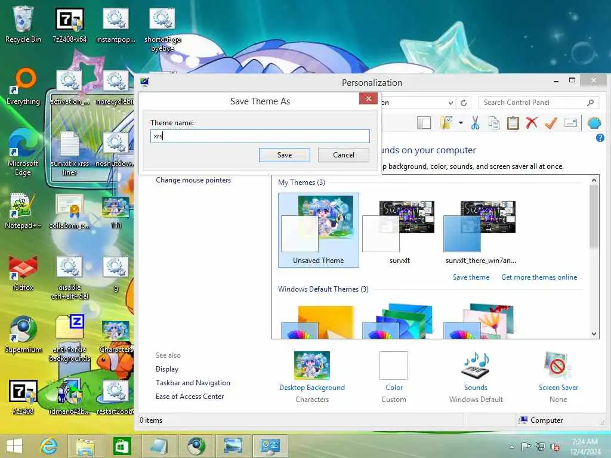Click the envelope card toolbar icon
This screenshot has height=458, width=611.
pos(570,123)
